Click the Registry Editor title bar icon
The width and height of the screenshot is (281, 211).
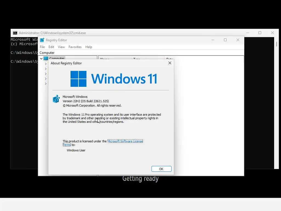42,40
